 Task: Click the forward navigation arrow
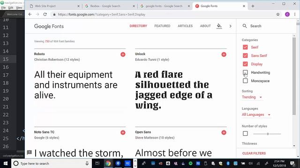tap(37, 14)
